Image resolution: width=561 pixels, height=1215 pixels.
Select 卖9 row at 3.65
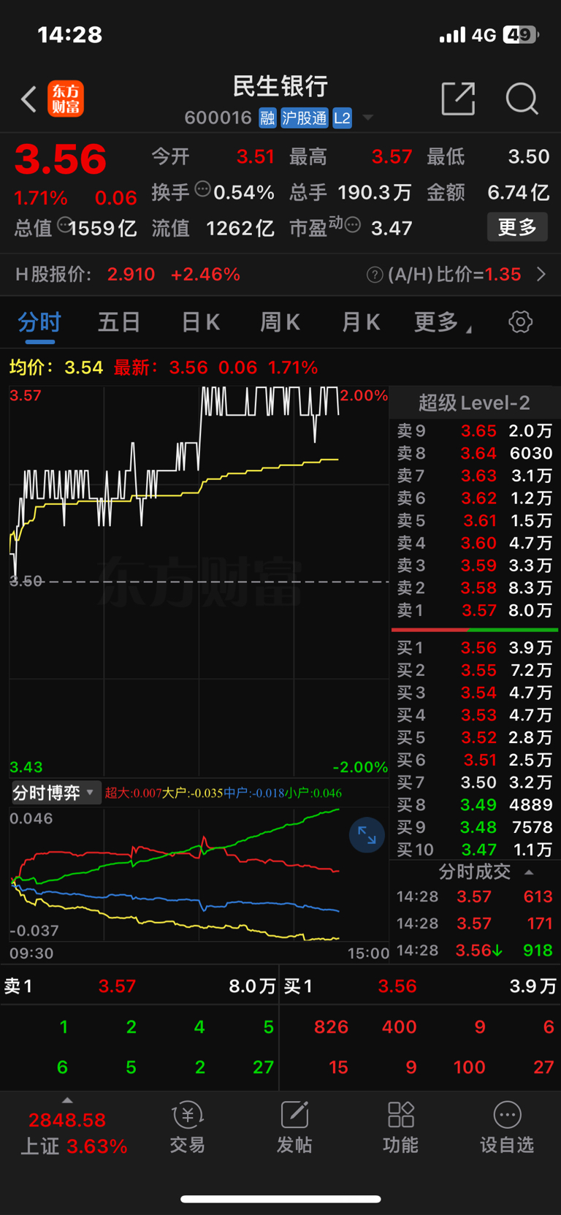(x=475, y=431)
